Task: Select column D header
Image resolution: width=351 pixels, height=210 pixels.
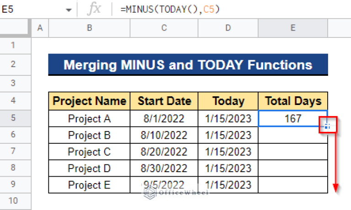Action: (228, 28)
